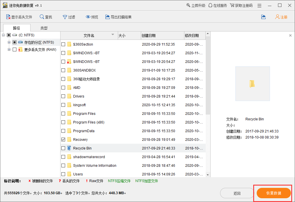Select the shadowmakerecord folder row
Image resolution: width=295 pixels, height=202 pixels.
(x=133, y=157)
